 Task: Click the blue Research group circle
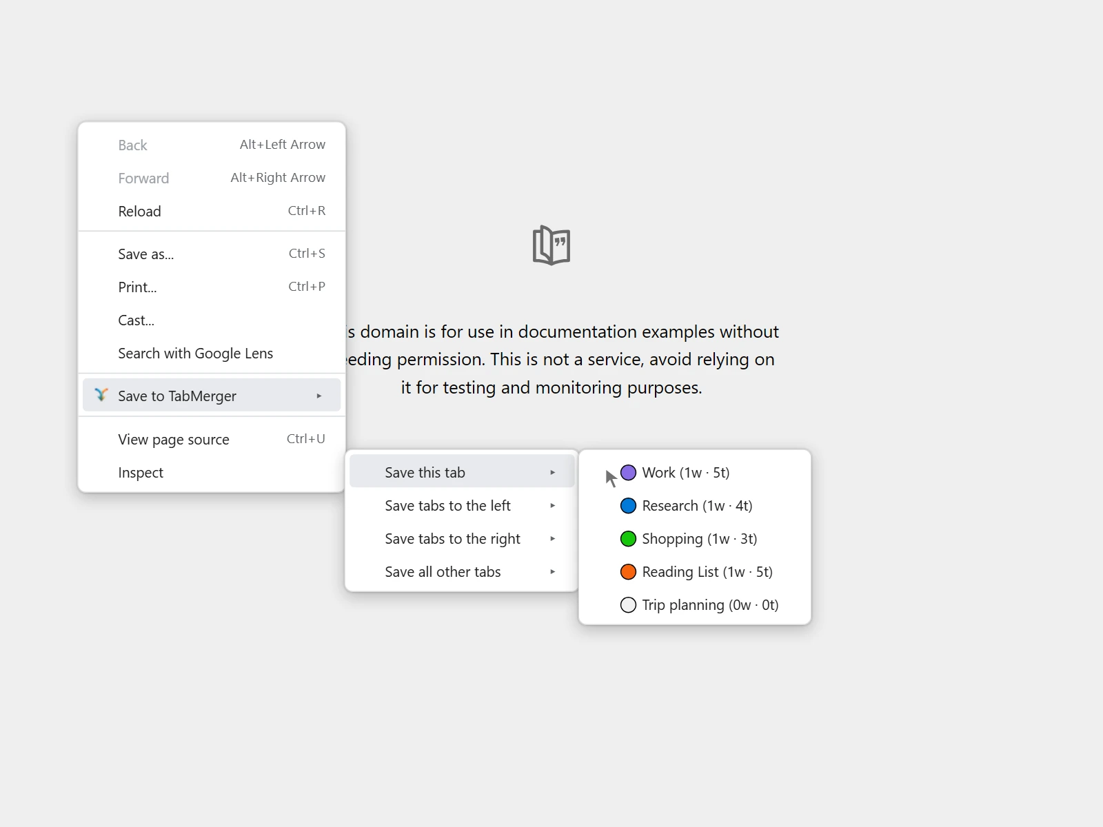click(x=628, y=506)
